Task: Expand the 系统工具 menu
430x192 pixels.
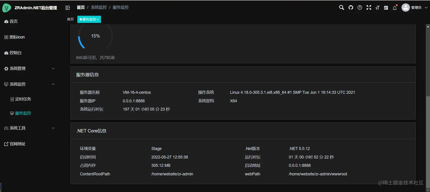Action: click(x=28, y=128)
